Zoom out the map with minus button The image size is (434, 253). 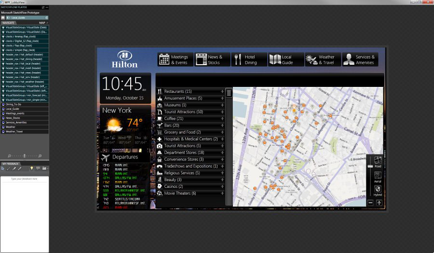point(370,203)
